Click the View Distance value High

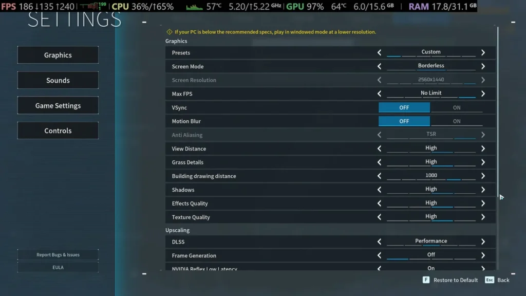point(431,148)
